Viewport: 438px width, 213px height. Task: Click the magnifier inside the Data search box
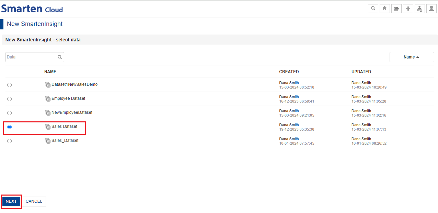(60, 57)
